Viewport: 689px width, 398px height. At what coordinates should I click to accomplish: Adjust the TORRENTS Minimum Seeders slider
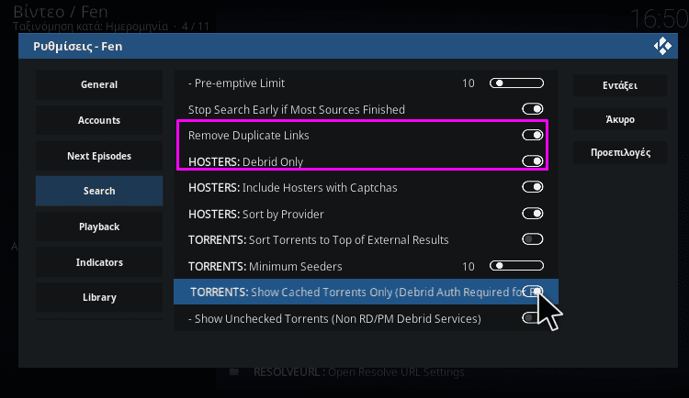pos(516,266)
